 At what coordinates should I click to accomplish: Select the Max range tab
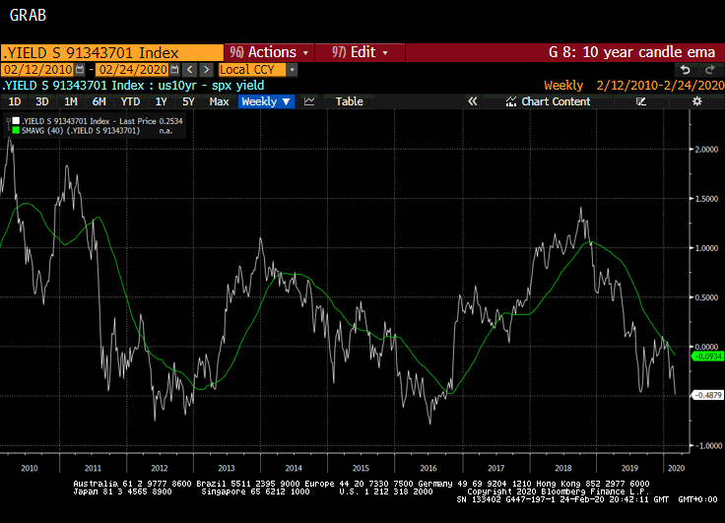pyautogui.click(x=219, y=101)
